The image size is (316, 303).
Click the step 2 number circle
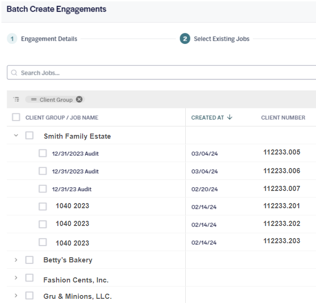(x=185, y=39)
